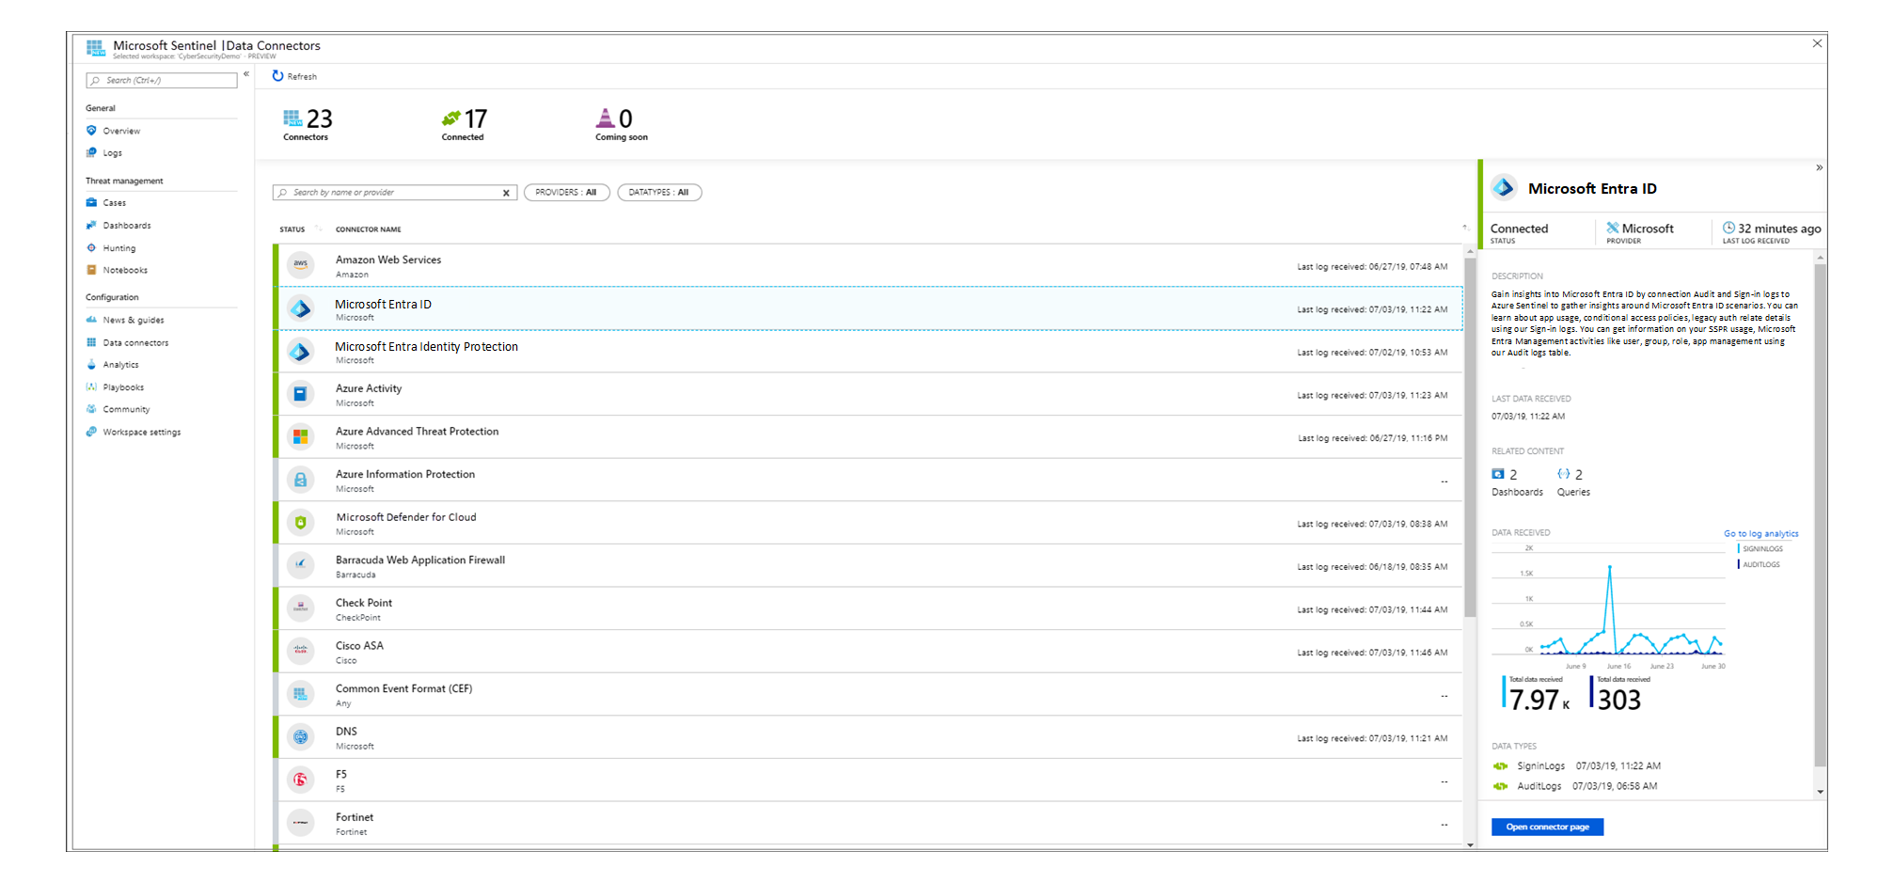Click the Workspace settings icon
1894x883 pixels.
click(91, 432)
